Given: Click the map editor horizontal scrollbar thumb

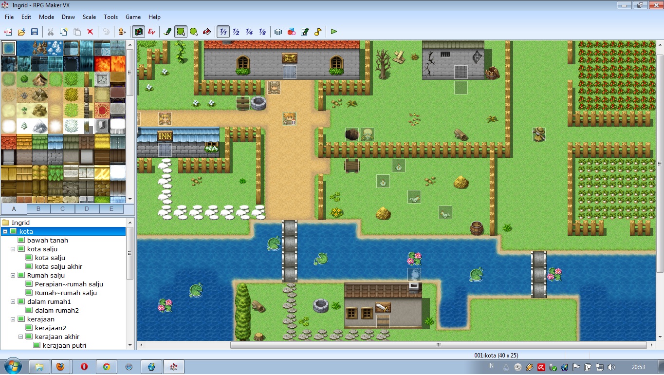Looking at the screenshot, I should click(438, 345).
